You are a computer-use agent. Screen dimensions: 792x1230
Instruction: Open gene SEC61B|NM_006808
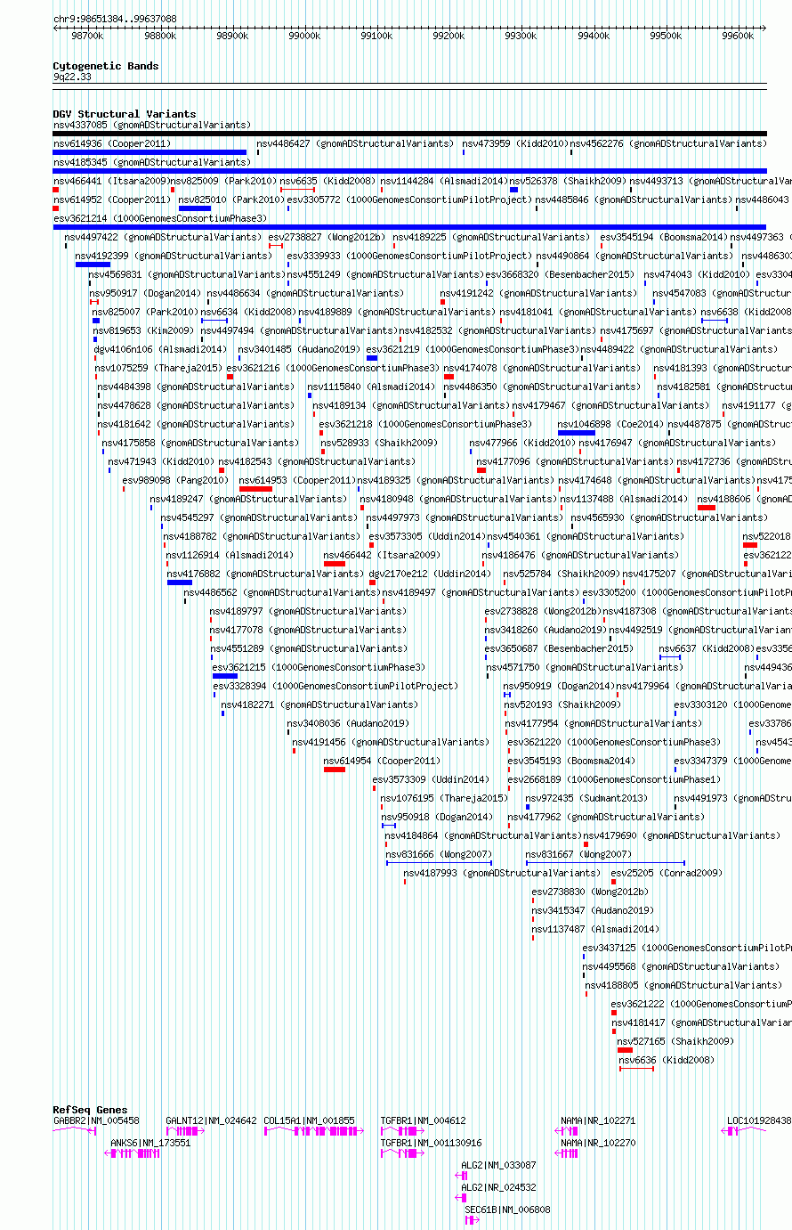(x=507, y=1210)
